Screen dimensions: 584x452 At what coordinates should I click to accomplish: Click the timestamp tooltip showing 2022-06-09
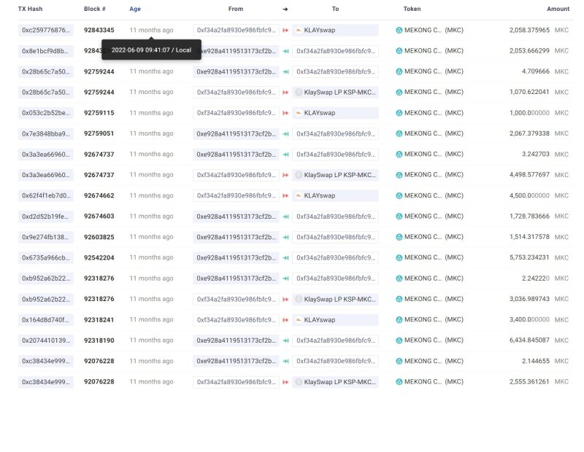[x=151, y=50]
